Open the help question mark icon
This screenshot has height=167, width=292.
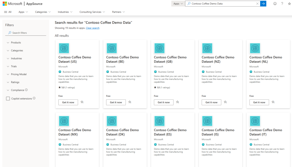point(282,3)
